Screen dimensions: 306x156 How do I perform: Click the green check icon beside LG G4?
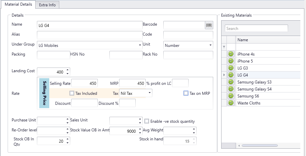[x=231, y=75]
